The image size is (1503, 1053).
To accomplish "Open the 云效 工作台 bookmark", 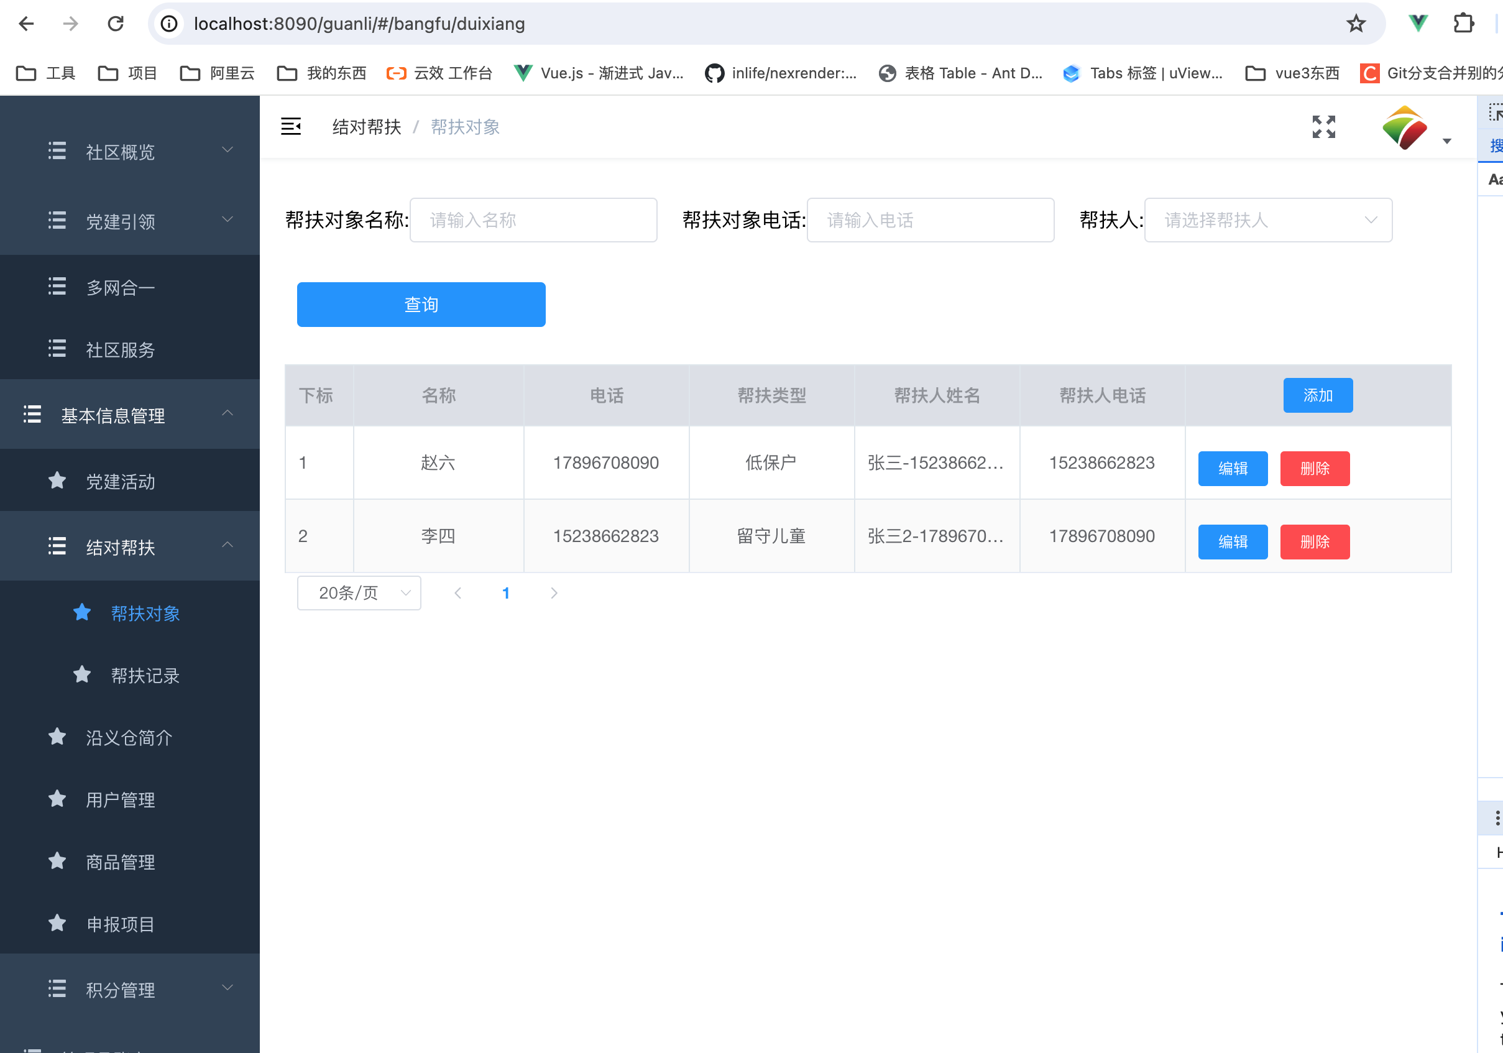I will tap(439, 73).
